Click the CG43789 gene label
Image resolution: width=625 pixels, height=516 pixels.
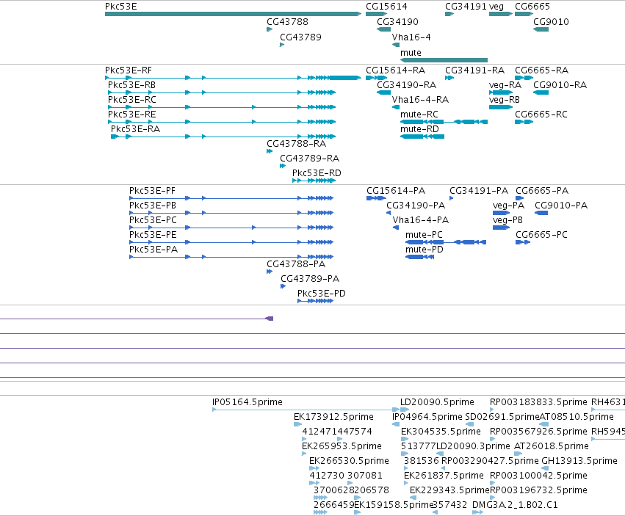click(300, 37)
